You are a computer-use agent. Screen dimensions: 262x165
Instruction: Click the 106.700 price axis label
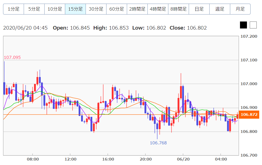click(249, 155)
